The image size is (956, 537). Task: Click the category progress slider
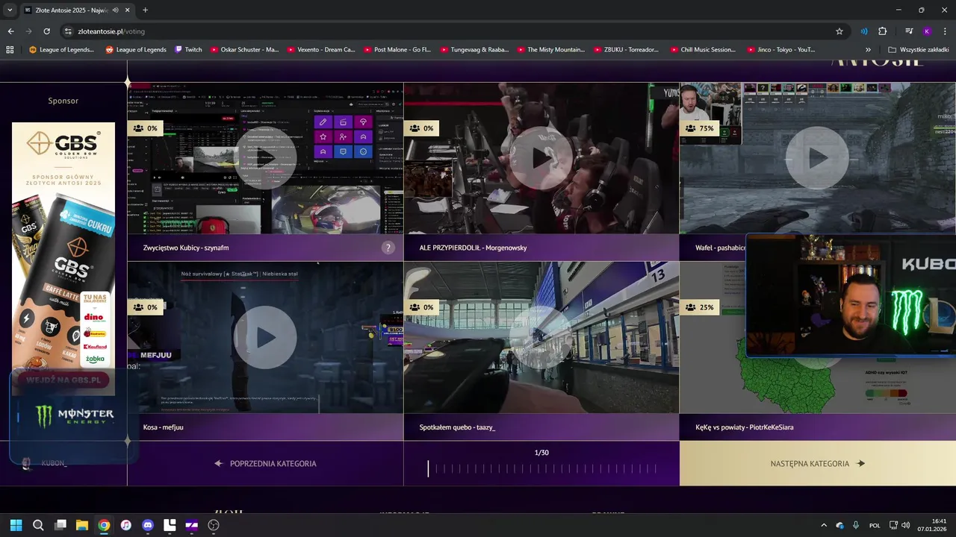coord(541,468)
